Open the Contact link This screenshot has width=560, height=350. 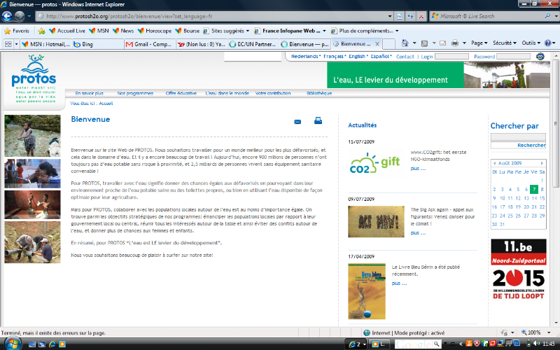[x=405, y=57]
